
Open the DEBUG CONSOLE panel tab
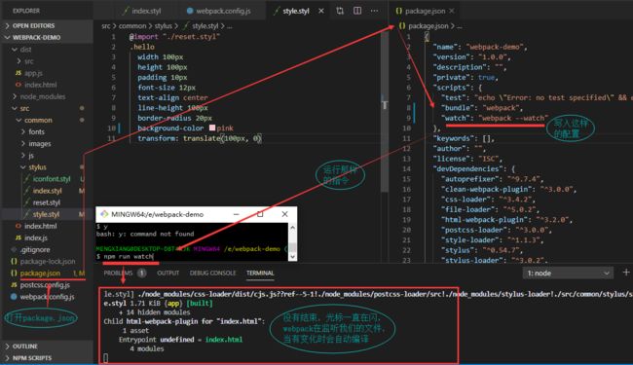[x=212, y=274]
